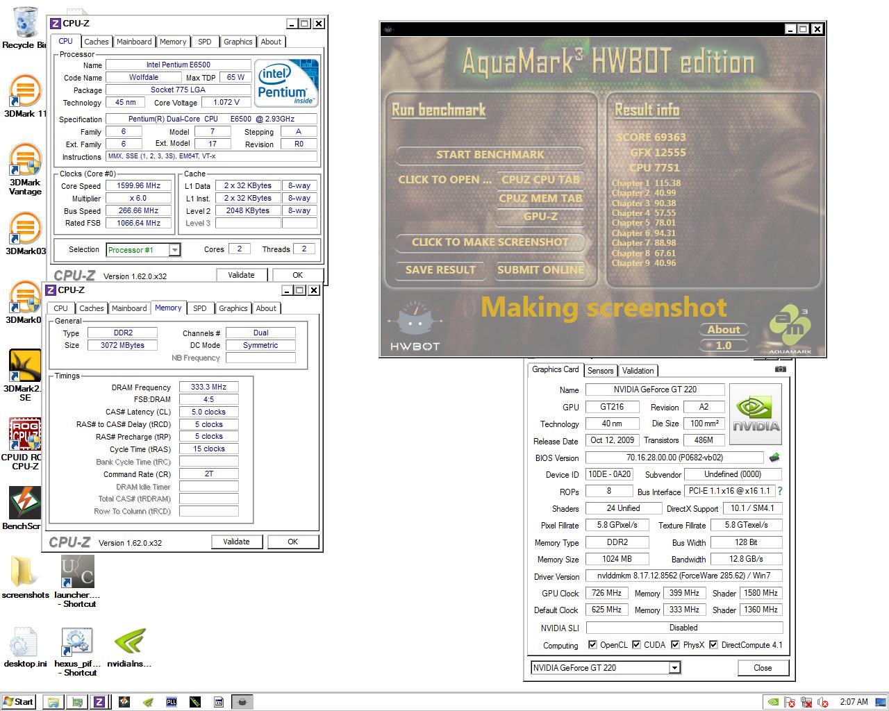The image size is (889, 711).
Task: Open the desktop.ini file icon
Action: tap(25, 648)
